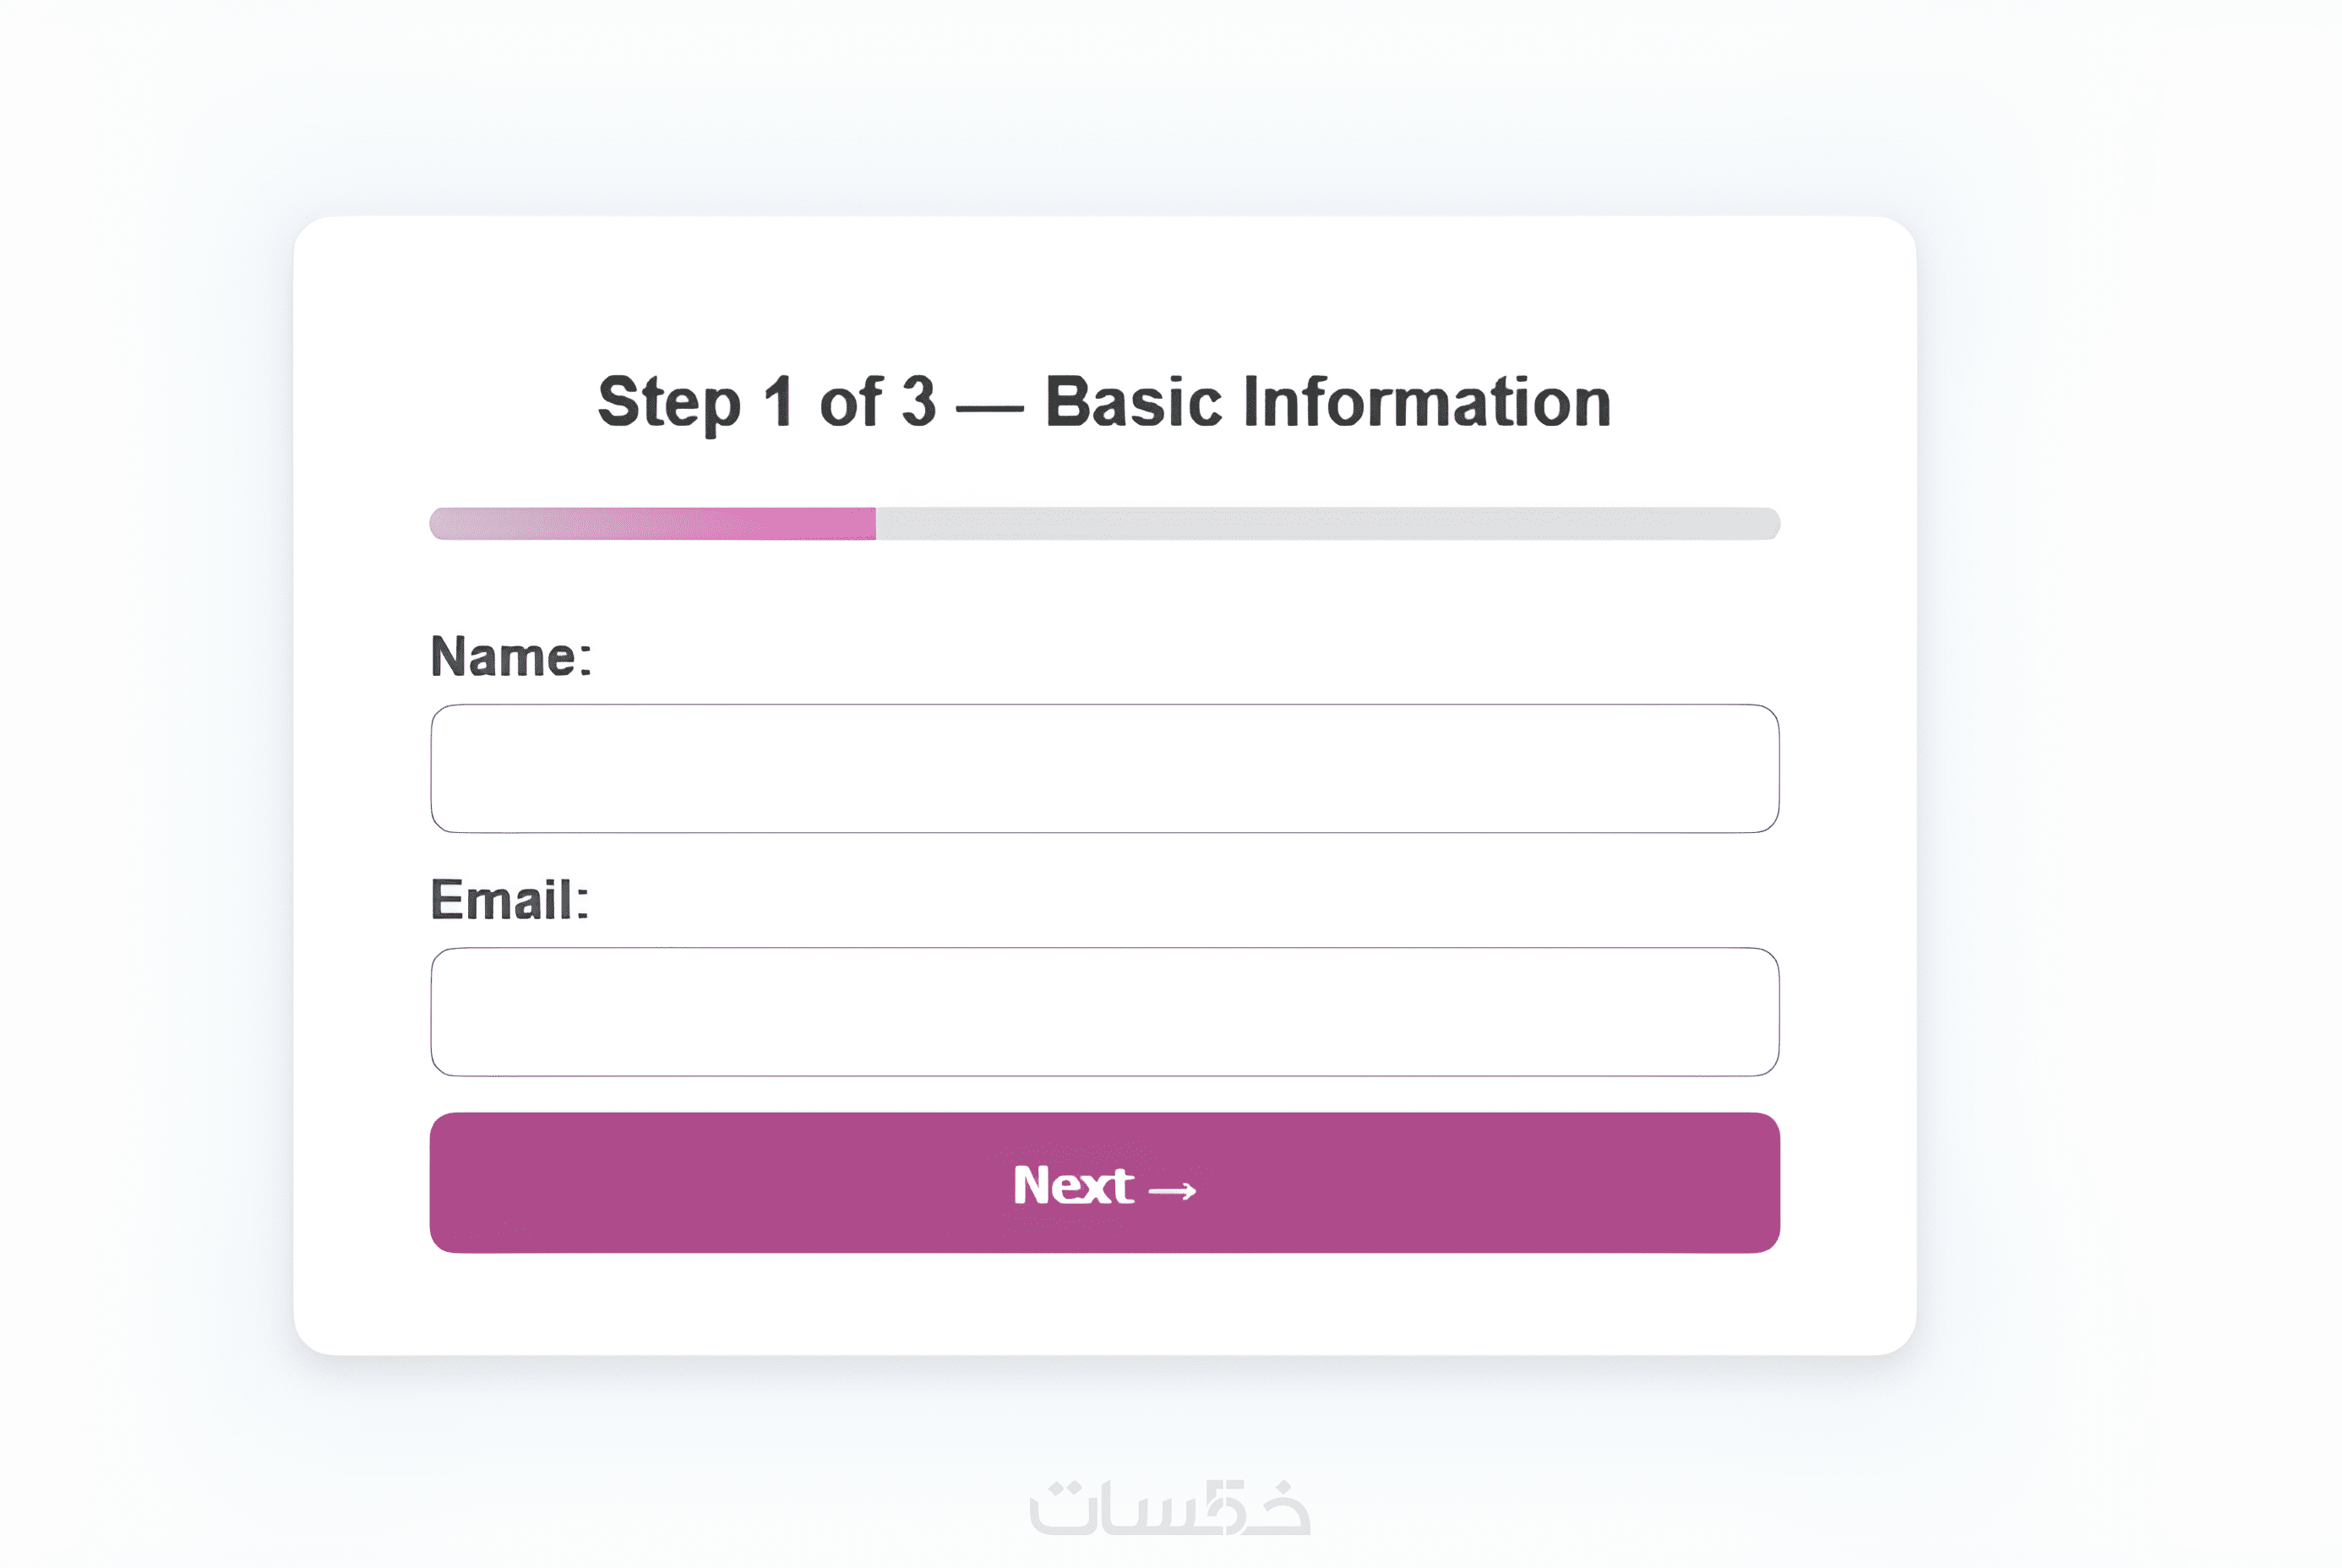This screenshot has height=1568, width=2342.
Task: Focus the Email text box
Action: (1104, 1011)
